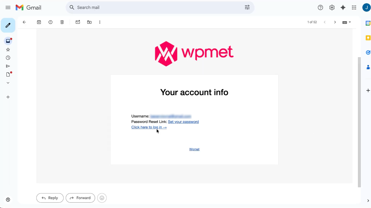Click the email's vertical scrollbar
The width and height of the screenshot is (371, 208).
coord(359,122)
